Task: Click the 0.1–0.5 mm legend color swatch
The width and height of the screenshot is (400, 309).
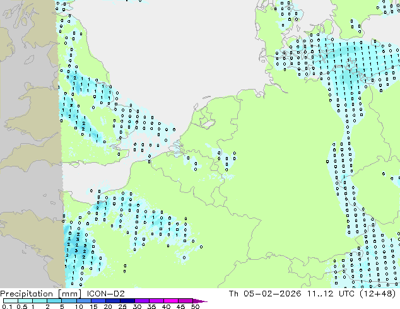Action: 11,301
